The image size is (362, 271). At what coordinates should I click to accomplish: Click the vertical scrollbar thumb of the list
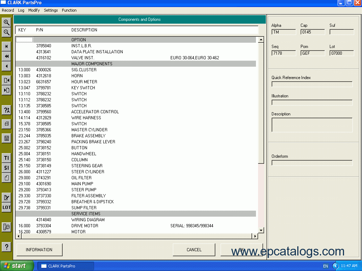(x=261, y=103)
